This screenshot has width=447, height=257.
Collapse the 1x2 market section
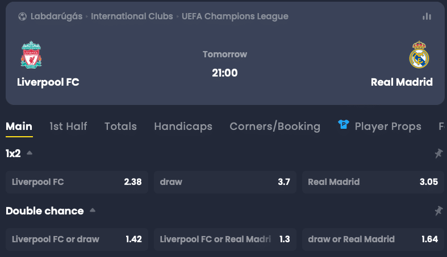(30, 153)
